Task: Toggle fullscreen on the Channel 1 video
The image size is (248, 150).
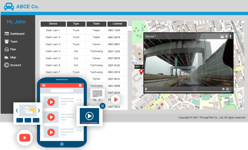Action: [x=227, y=89]
